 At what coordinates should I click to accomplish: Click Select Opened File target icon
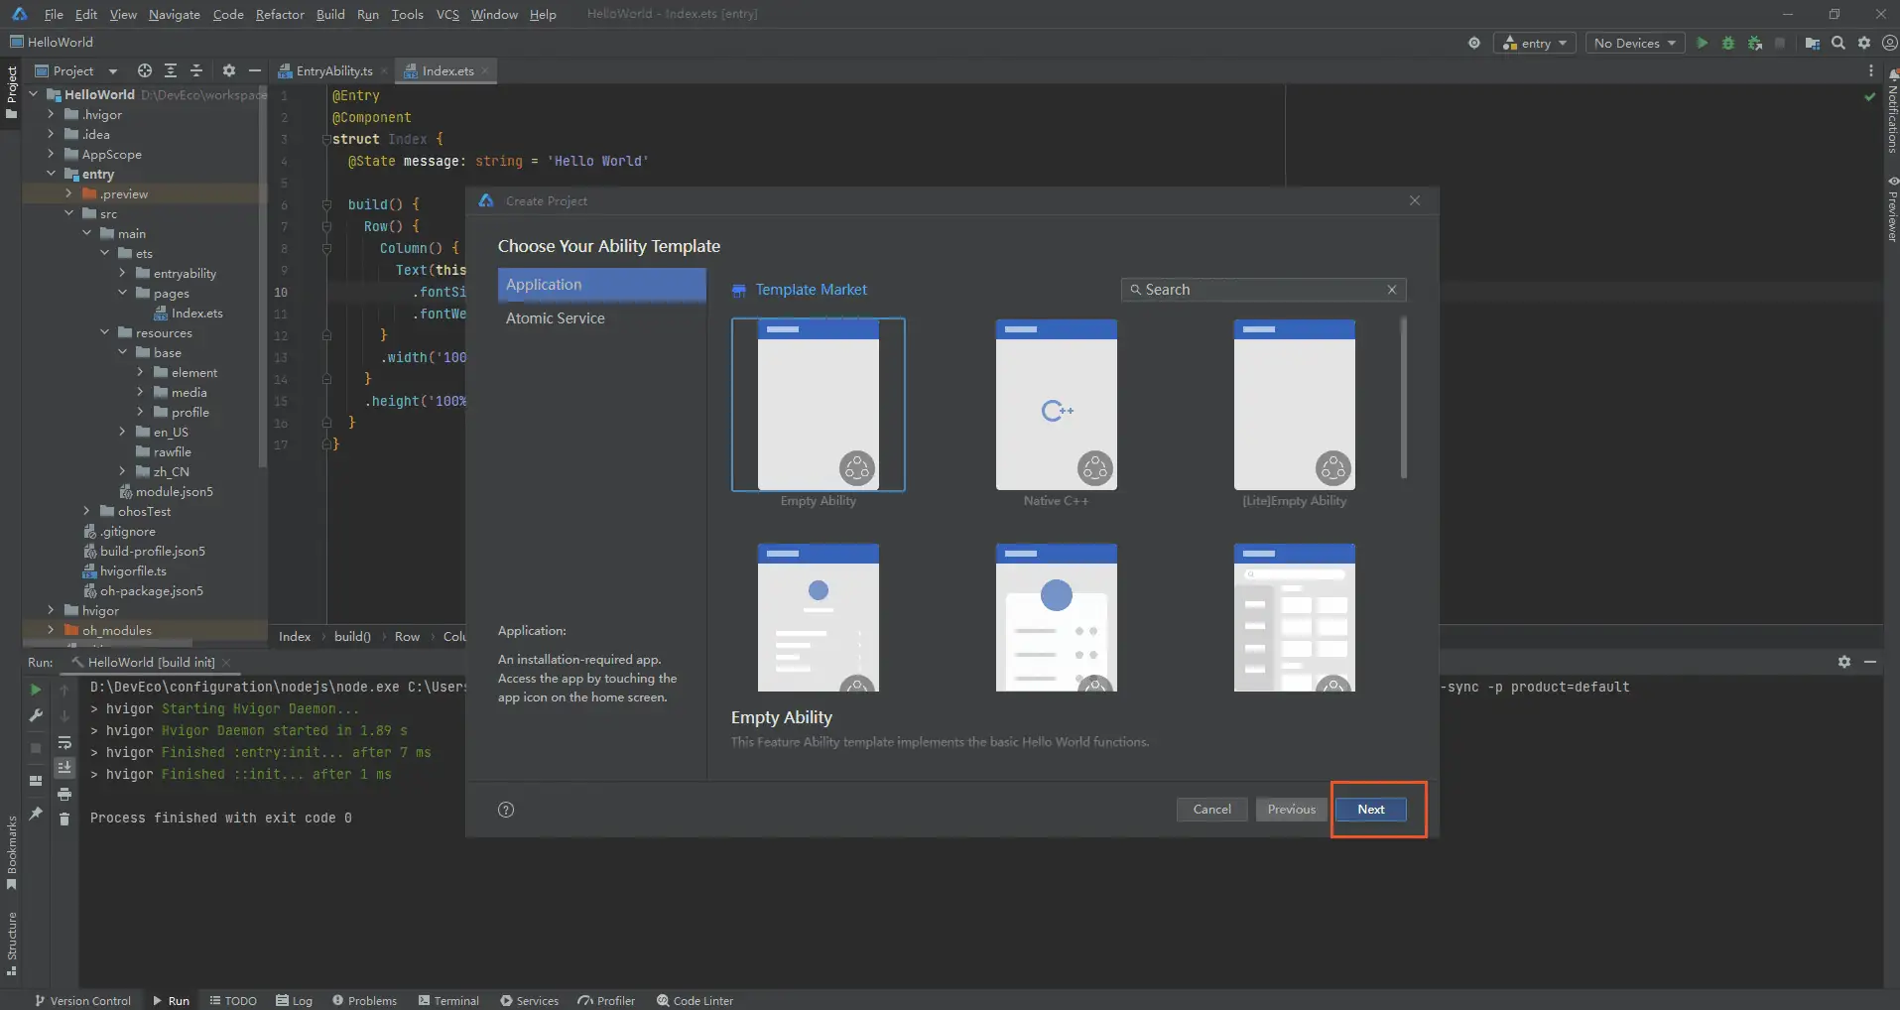tap(145, 70)
